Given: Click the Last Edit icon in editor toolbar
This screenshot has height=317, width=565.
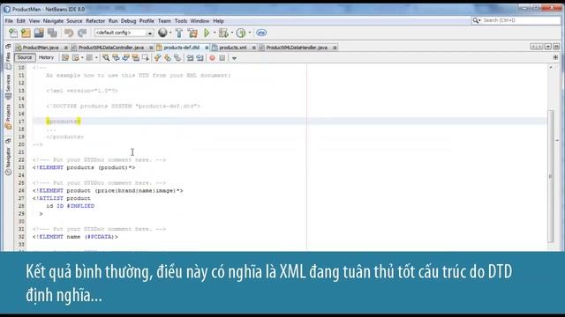Looking at the screenshot, I should [64, 58].
